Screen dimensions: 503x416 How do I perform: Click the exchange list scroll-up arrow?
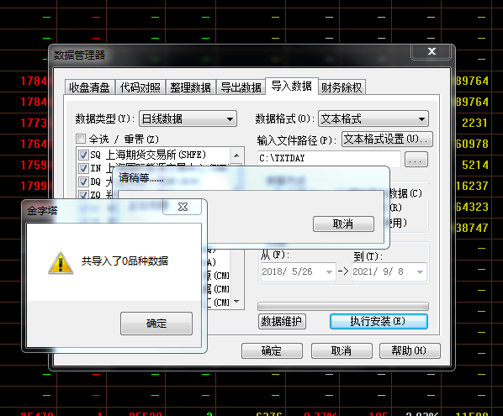(x=236, y=155)
